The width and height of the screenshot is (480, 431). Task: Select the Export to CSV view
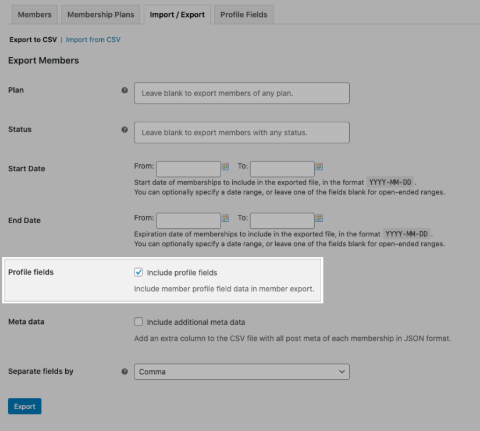point(33,40)
